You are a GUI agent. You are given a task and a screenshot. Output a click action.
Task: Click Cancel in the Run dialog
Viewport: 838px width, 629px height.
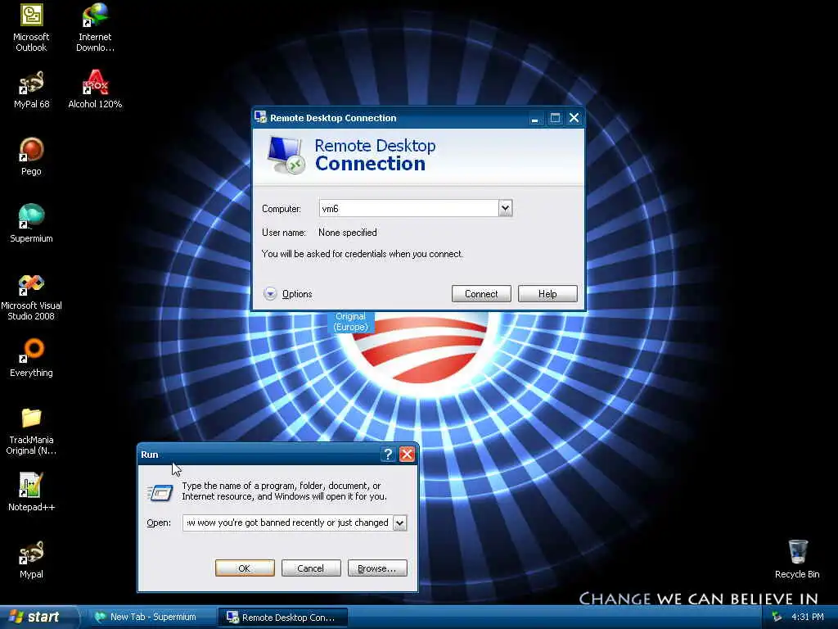tap(310, 568)
